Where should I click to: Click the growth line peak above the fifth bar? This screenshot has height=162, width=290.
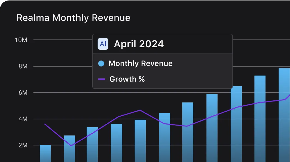(140, 110)
